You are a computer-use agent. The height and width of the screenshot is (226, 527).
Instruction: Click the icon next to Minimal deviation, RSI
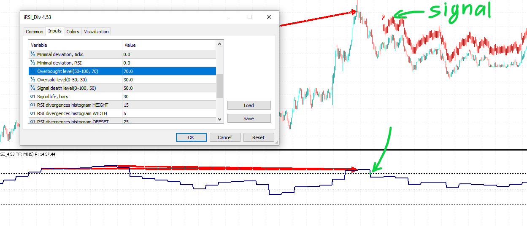32,63
